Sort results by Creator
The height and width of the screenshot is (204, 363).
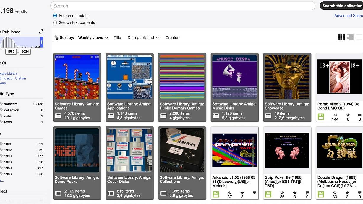[172, 38]
